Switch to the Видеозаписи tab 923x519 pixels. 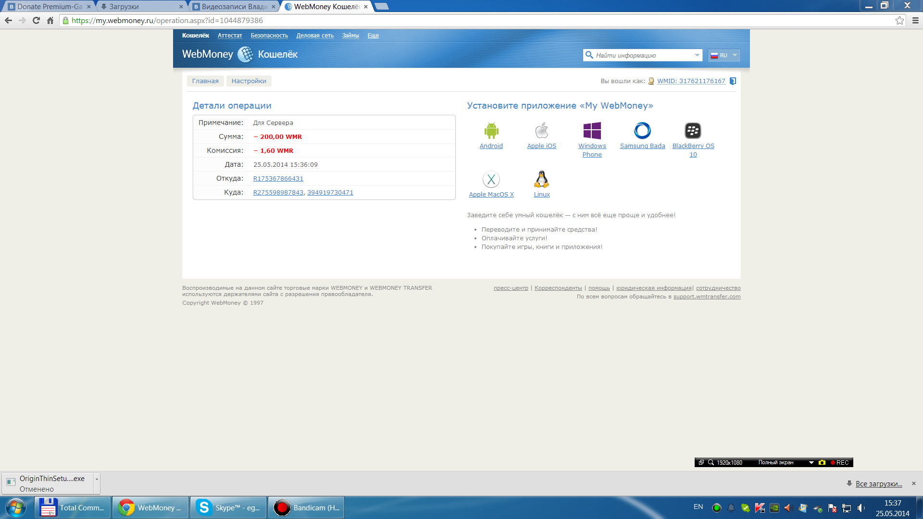(x=234, y=7)
